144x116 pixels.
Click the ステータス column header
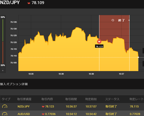112,99
